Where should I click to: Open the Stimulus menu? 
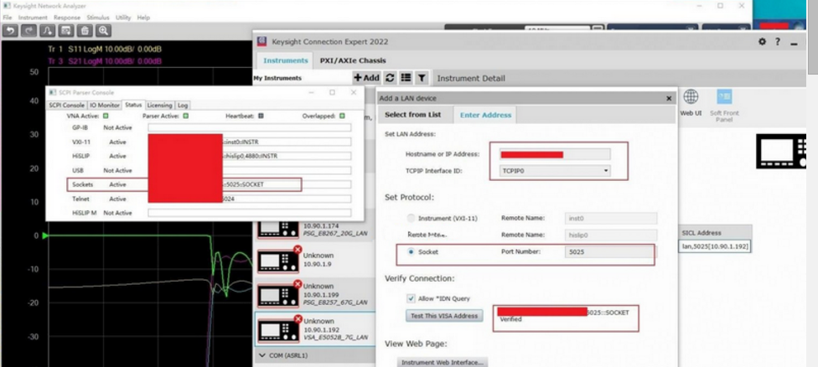[98, 18]
